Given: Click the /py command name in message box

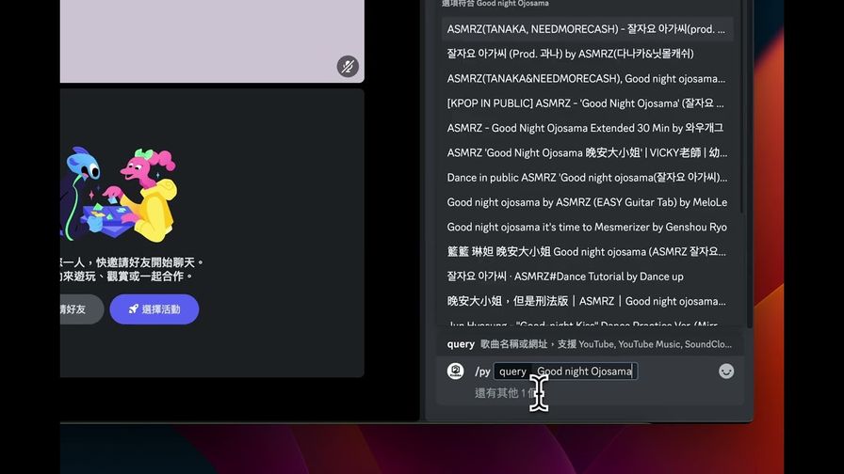Looking at the screenshot, I should [482, 371].
